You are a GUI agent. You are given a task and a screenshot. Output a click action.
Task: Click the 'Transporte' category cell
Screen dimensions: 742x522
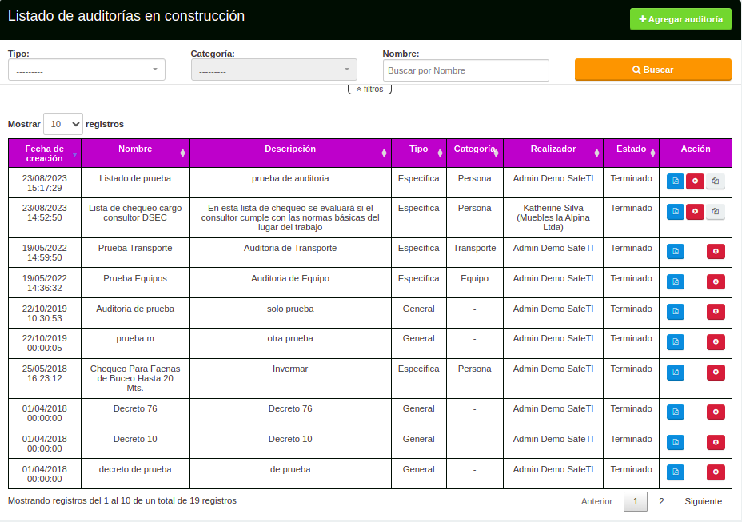pos(475,253)
